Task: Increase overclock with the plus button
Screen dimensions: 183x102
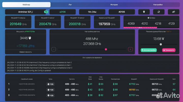Action: pyautogui.click(x=130, y=49)
